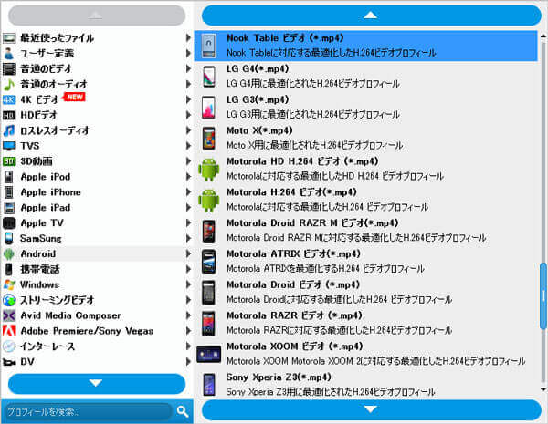Expand the SamSung submenu arrow
This screenshot has height=424, width=548.
click(188, 238)
